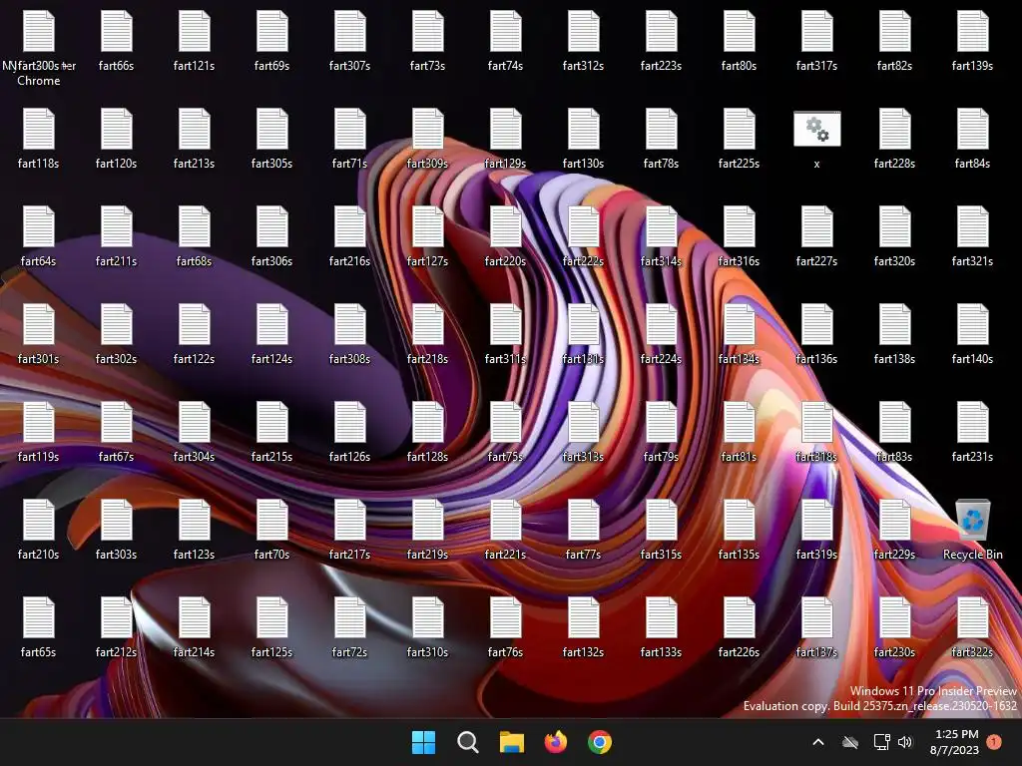Click the fart74s file label
The width and height of the screenshot is (1022, 766).
[x=505, y=66]
